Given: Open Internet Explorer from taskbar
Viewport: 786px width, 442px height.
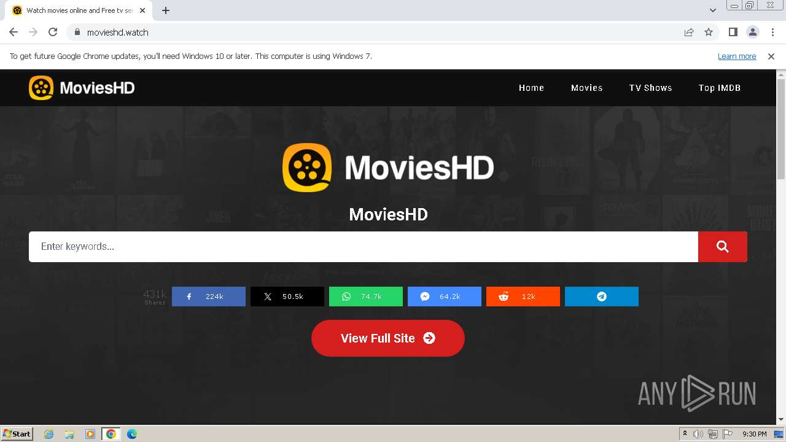Looking at the screenshot, I should point(49,434).
